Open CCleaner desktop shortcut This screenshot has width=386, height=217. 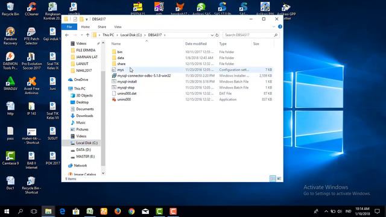[x=31, y=10]
